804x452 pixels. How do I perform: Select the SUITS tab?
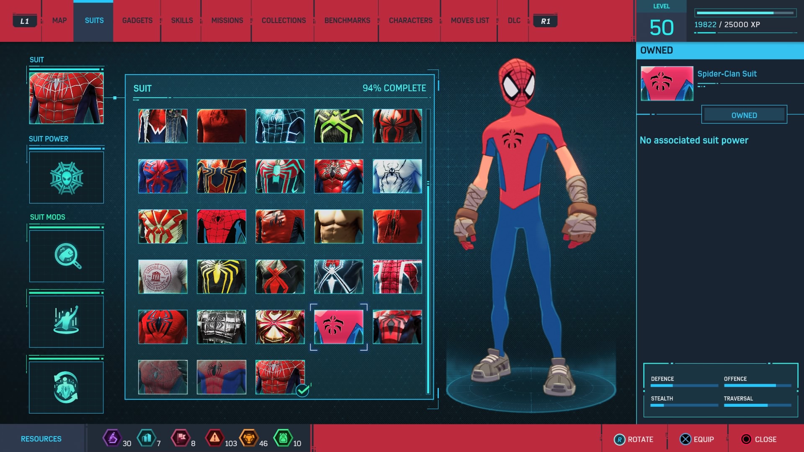94,21
